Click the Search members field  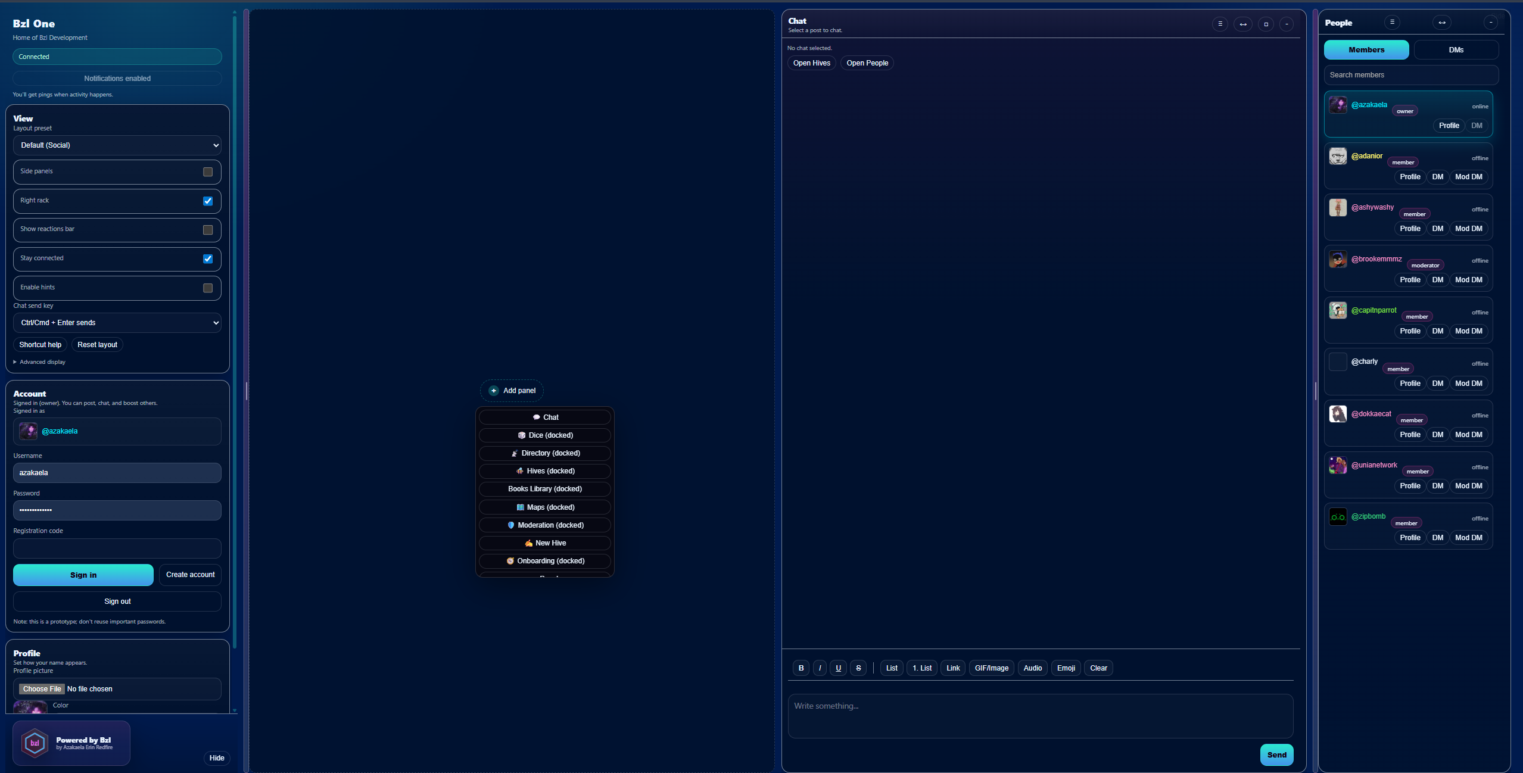[x=1410, y=75]
